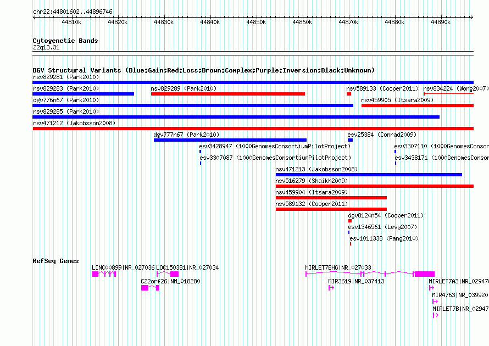Select the nsv829283 (Park2010) variant label
The height and width of the screenshot is (346, 489).
tap(66, 88)
